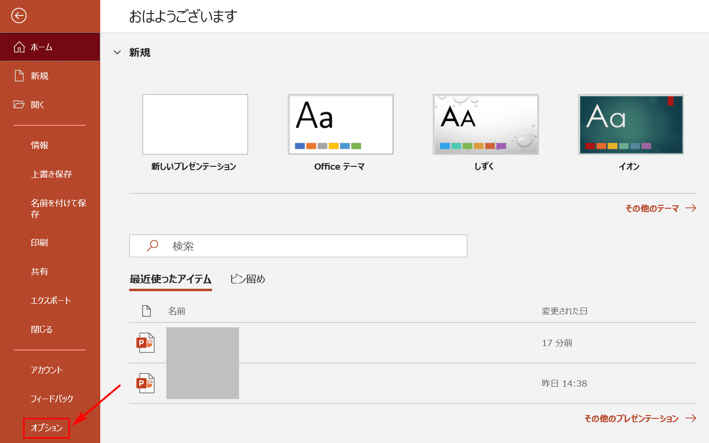Viewport: 709px width, 443px height.
Task: Select ホーム in the sidebar
Action: click(x=50, y=47)
